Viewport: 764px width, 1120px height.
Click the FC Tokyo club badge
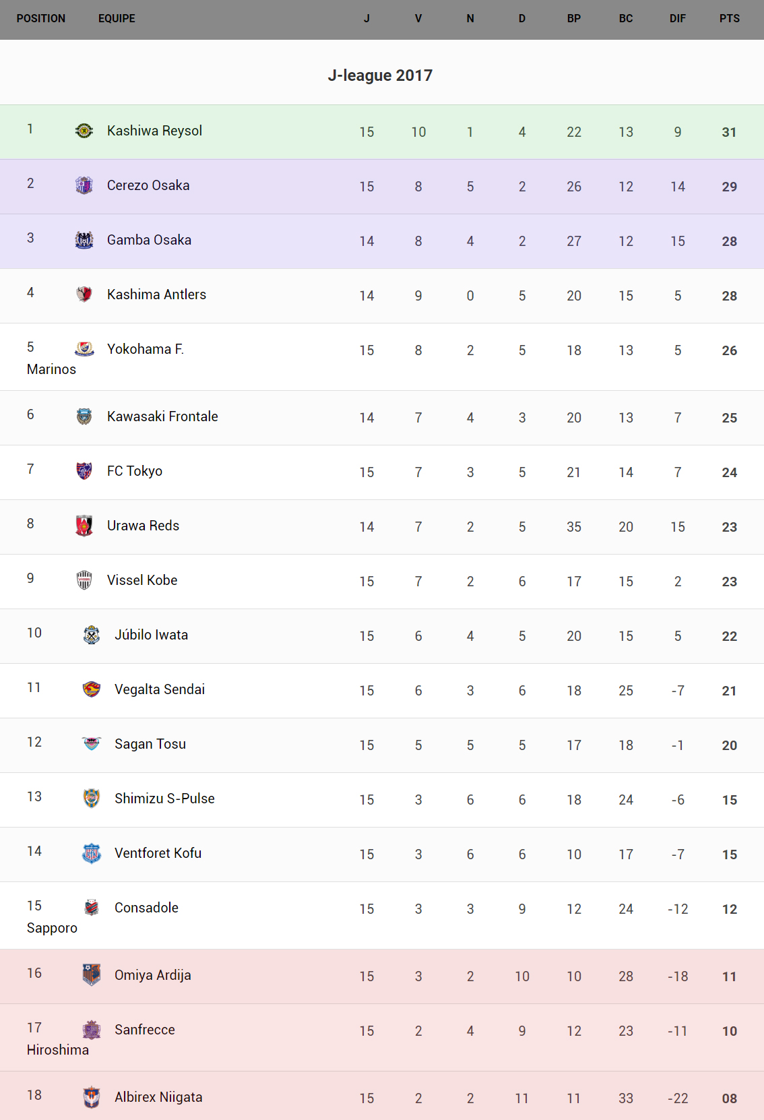coord(84,471)
